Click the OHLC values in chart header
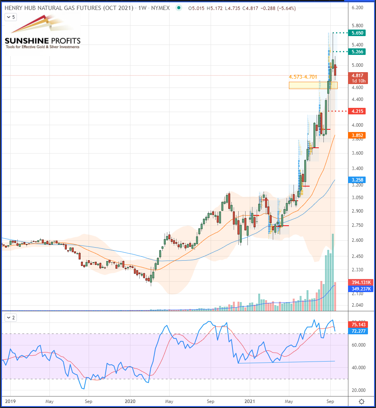 tap(242, 8)
